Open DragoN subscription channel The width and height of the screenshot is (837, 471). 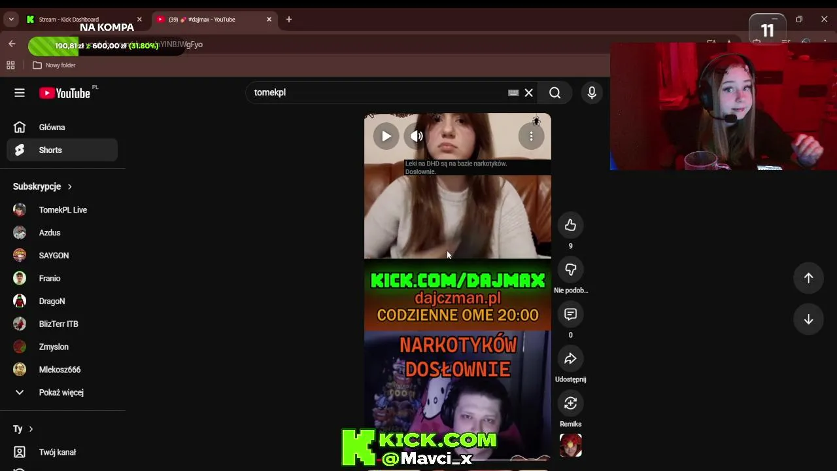click(x=62, y=302)
